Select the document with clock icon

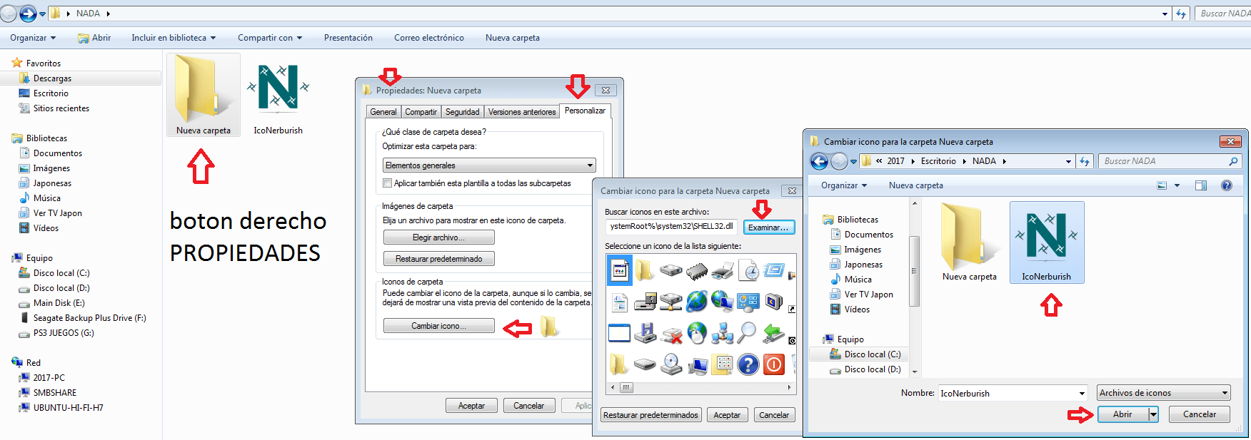[748, 271]
